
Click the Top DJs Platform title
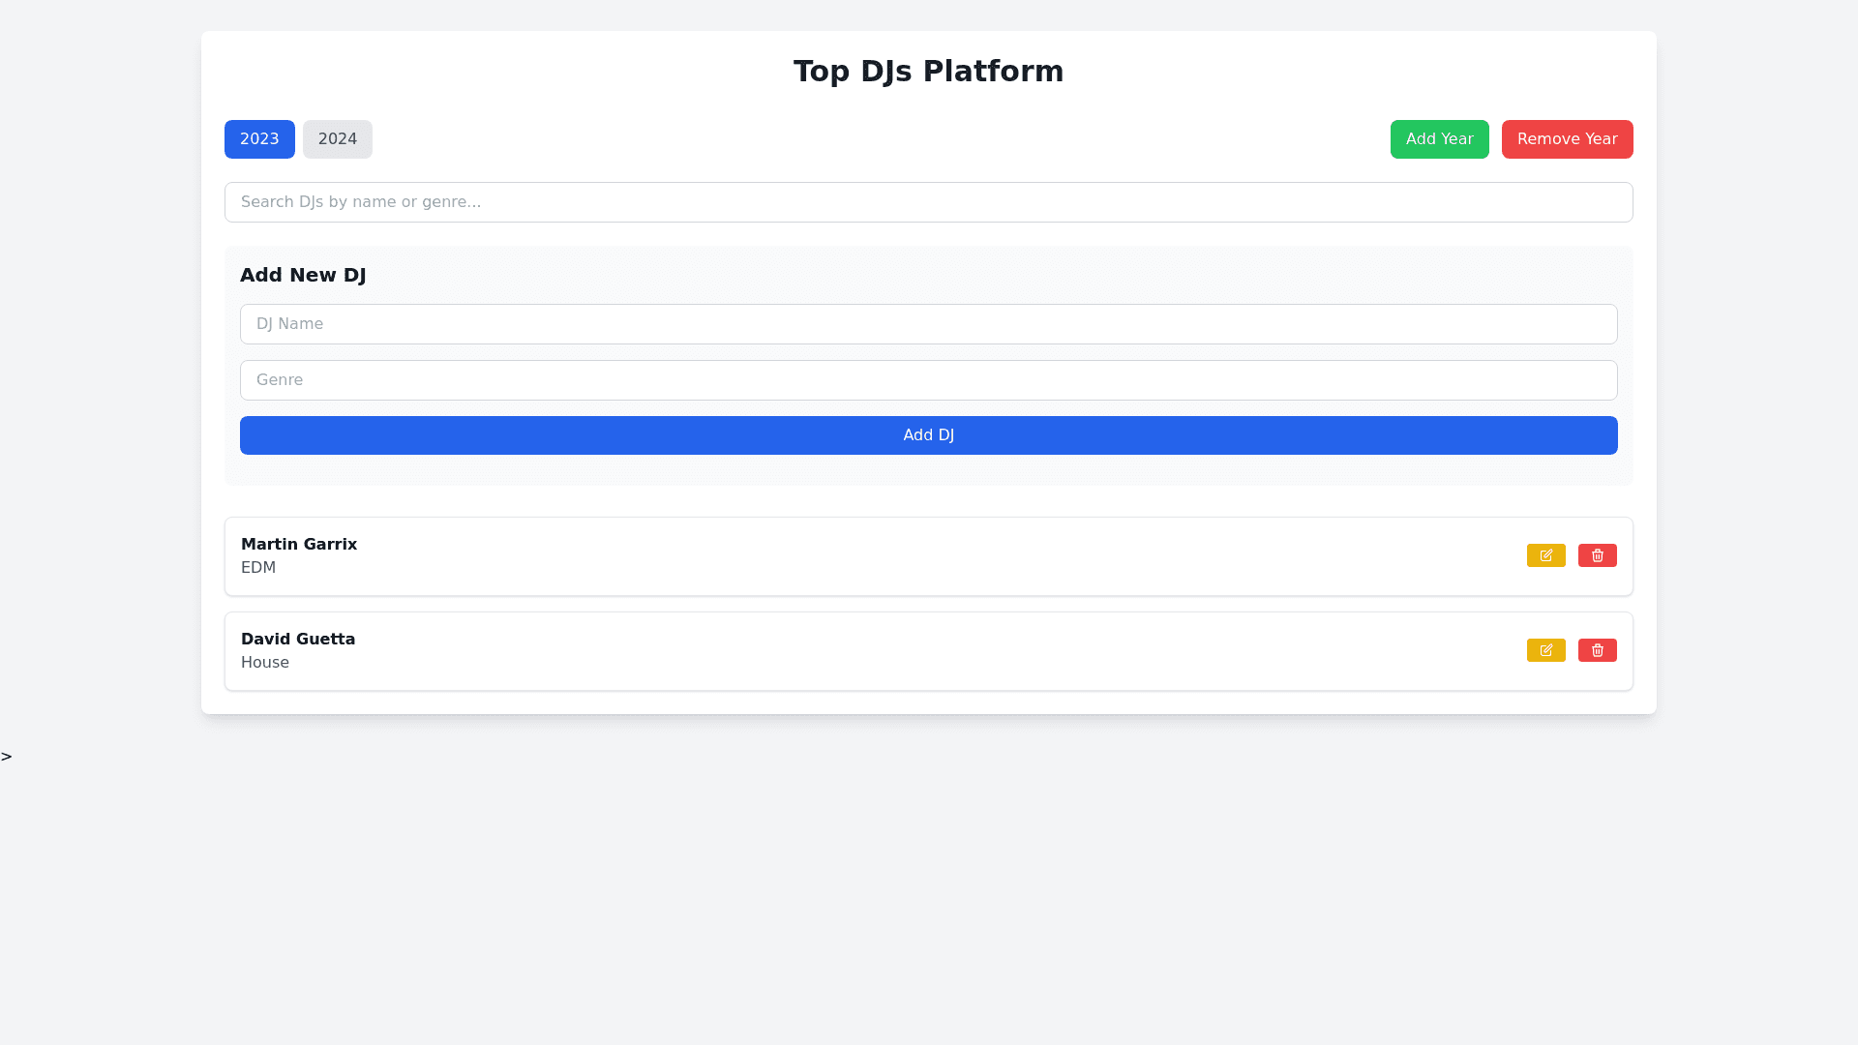(x=928, y=72)
